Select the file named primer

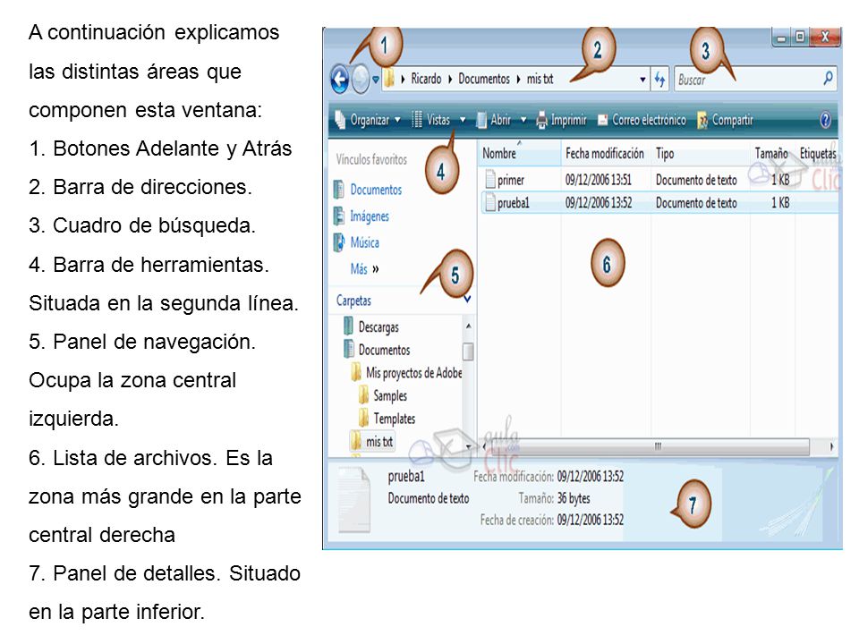(511, 180)
